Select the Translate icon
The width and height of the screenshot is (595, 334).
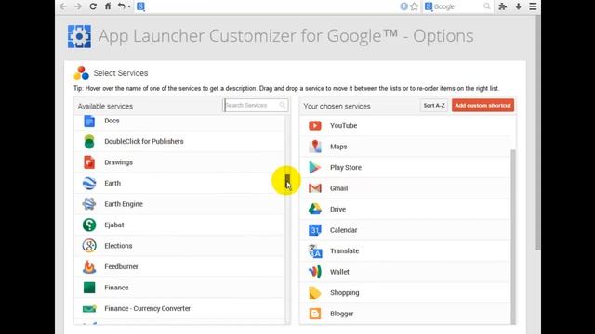(315, 250)
